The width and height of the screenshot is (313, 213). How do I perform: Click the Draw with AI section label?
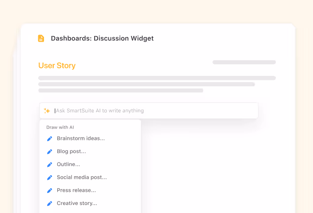(60, 127)
